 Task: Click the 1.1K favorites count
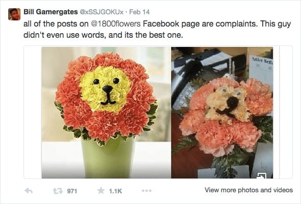tap(115, 191)
